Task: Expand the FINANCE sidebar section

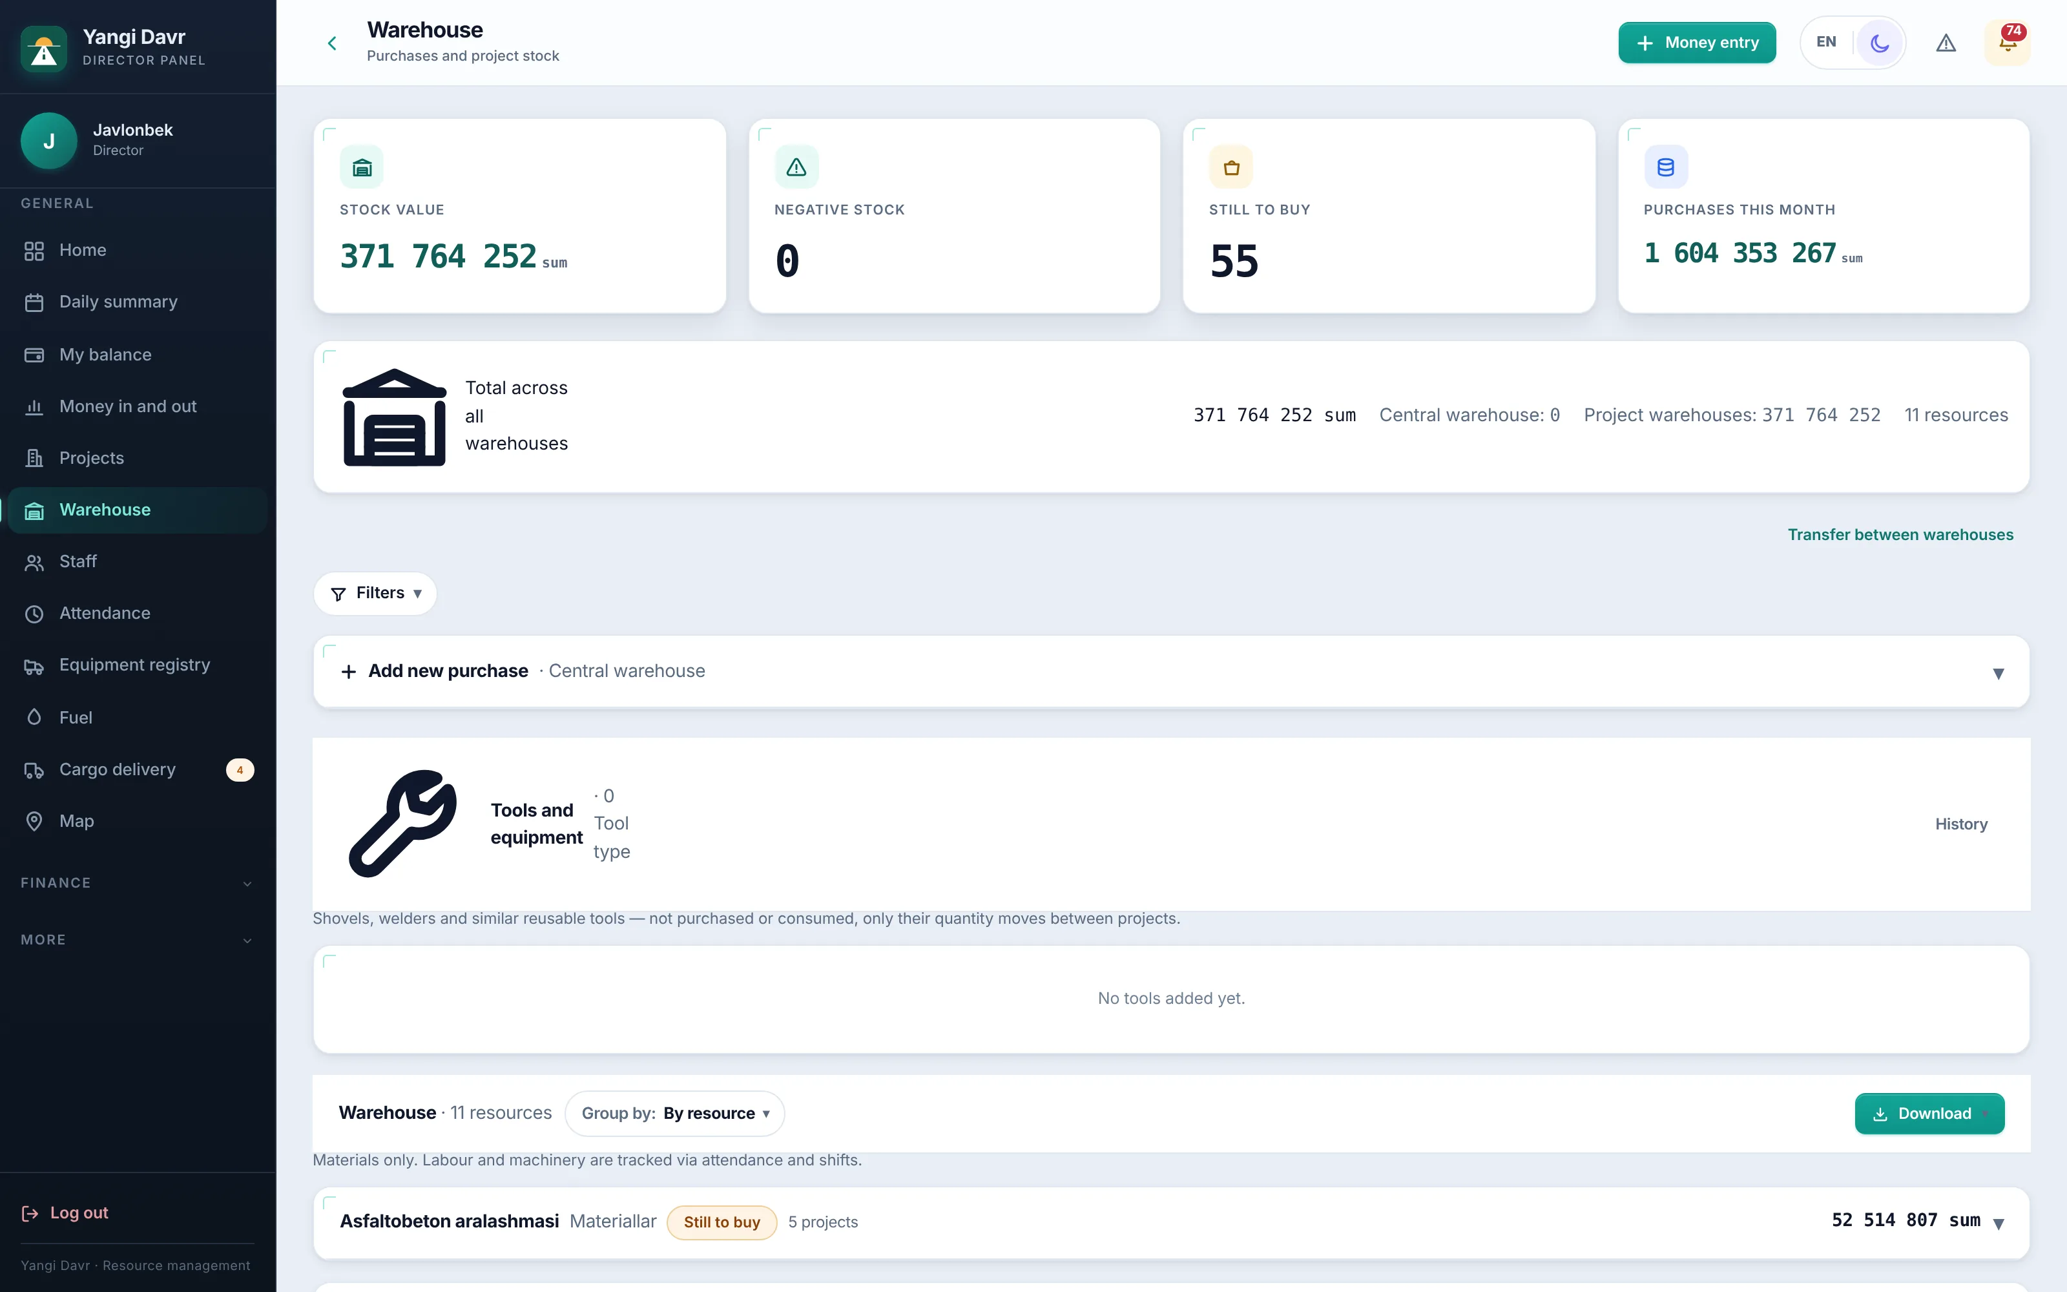Action: tap(138, 882)
